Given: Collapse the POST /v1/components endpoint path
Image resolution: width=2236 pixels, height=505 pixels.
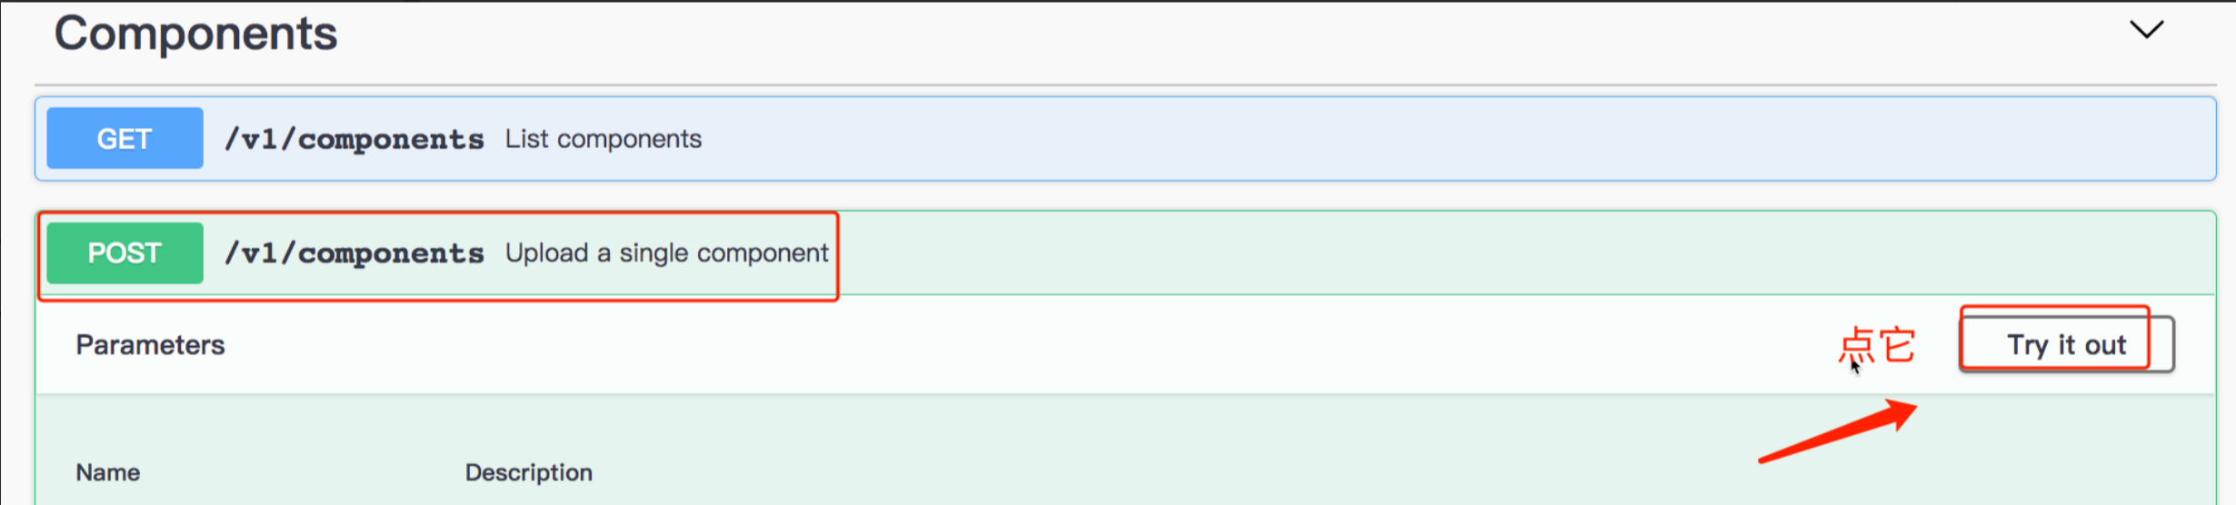Looking at the screenshot, I should coord(354,253).
